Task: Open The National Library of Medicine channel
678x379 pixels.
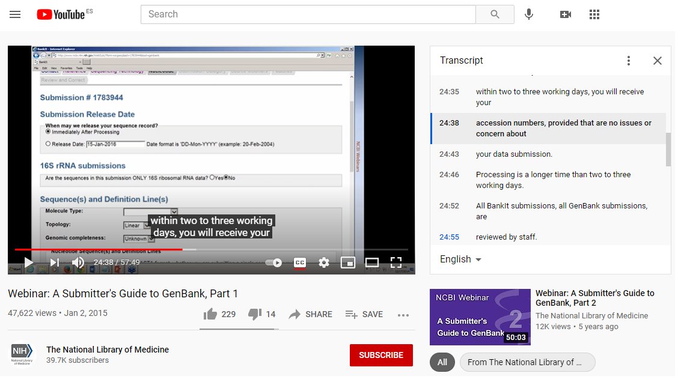Action: coord(108,349)
